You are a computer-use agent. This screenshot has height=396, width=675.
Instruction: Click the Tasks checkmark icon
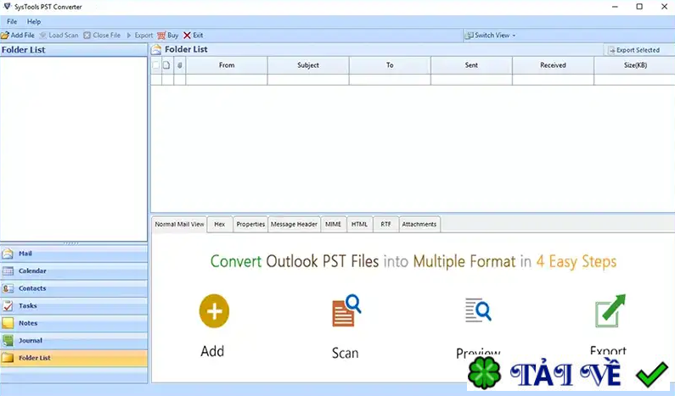pyautogui.click(x=8, y=306)
